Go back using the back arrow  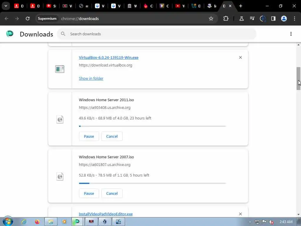click(x=6, y=19)
